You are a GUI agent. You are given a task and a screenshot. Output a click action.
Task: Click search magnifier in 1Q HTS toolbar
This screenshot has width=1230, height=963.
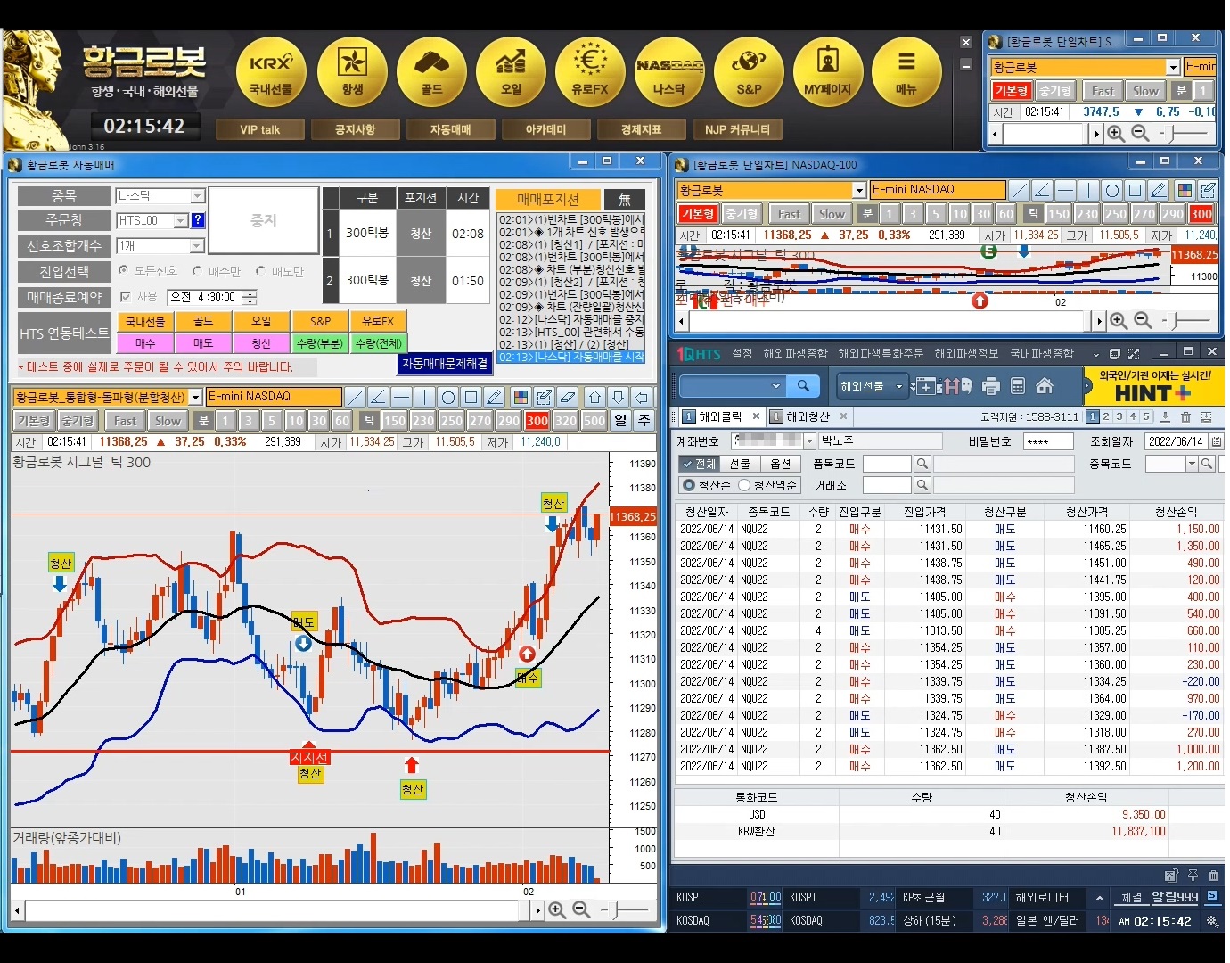[x=803, y=386]
